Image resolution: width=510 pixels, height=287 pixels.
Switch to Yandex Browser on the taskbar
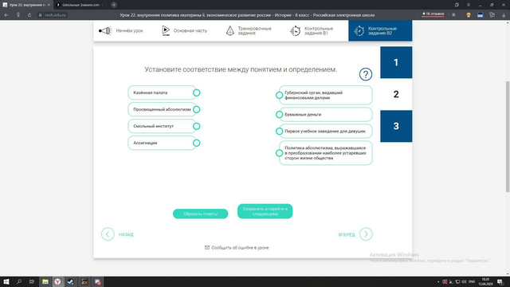click(57, 281)
